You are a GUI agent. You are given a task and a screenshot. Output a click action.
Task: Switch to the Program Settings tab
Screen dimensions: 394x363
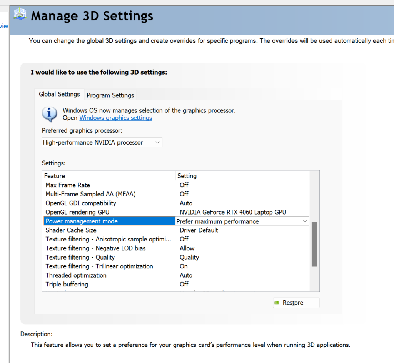point(110,95)
